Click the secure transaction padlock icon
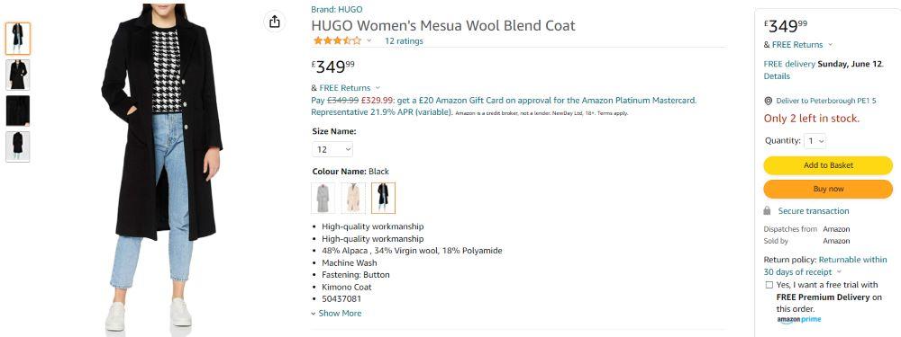This screenshot has height=337, width=901. pyautogui.click(x=767, y=211)
